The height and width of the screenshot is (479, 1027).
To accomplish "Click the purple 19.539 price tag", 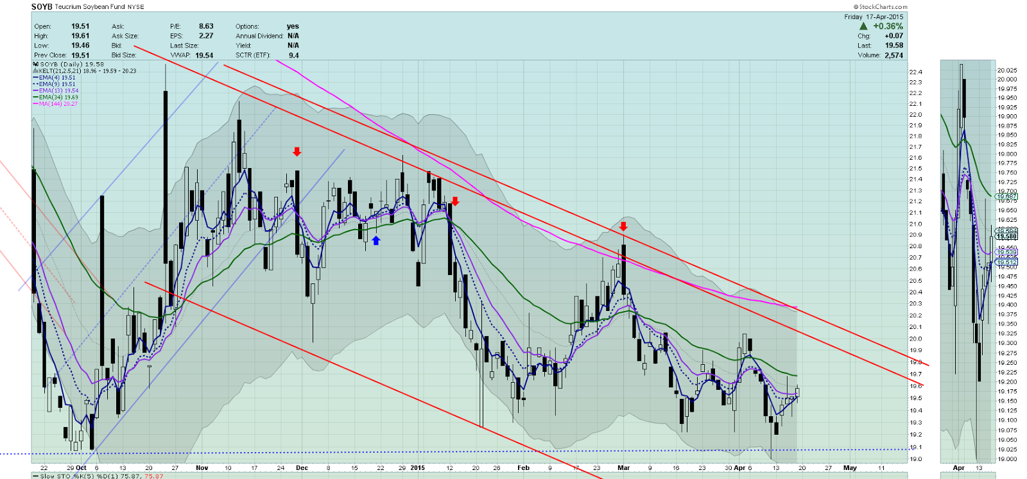I will [1007, 252].
